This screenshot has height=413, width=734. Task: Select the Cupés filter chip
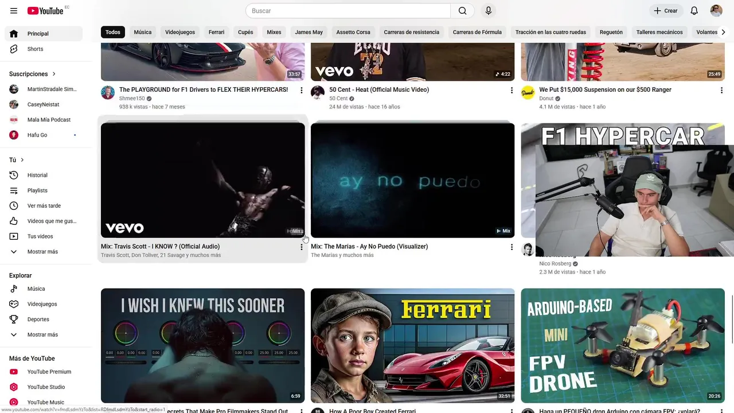point(245,32)
